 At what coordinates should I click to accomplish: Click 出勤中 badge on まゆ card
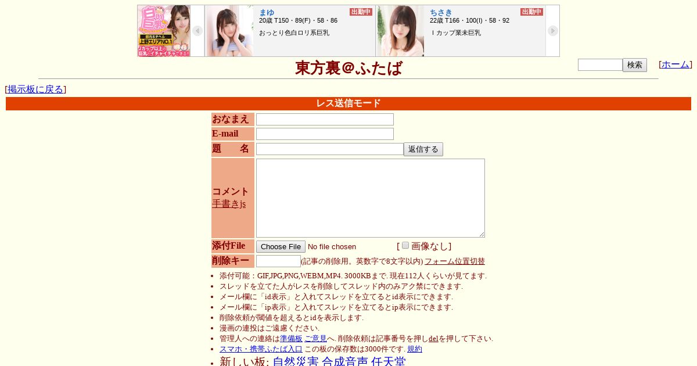361,12
